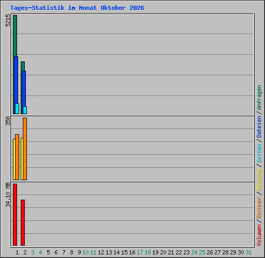
Task: Click day label '5' on the x-axis
Action: 48,252
